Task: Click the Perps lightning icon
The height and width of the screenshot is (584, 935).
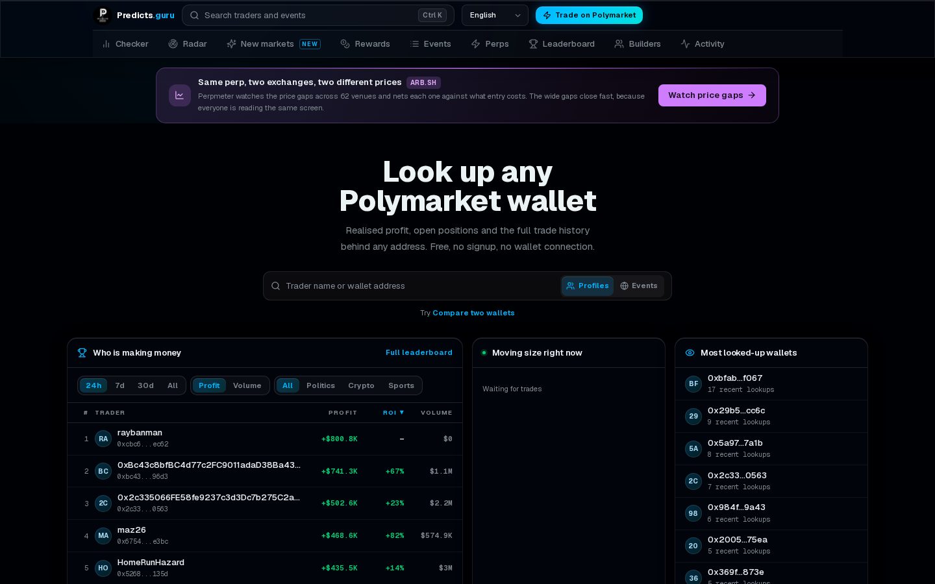Action: (475, 44)
